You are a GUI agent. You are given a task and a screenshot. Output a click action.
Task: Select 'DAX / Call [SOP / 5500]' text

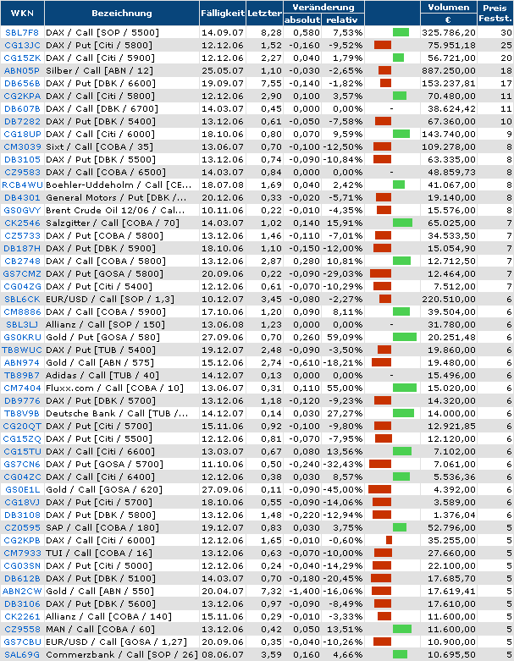pos(102,32)
